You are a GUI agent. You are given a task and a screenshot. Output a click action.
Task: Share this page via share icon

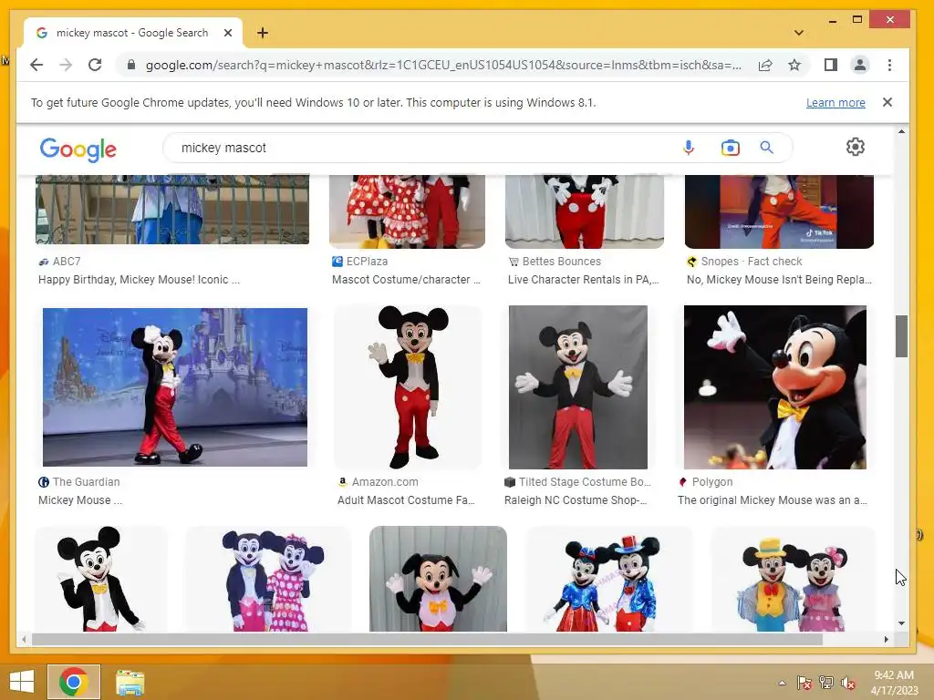tap(765, 65)
